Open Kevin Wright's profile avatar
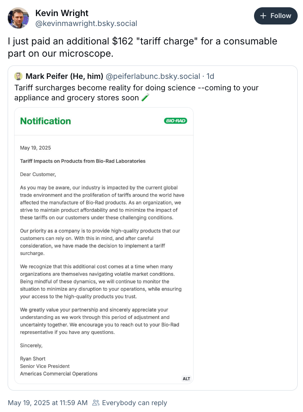Image resolution: width=303 pixels, height=412 pixels. pos(18,18)
